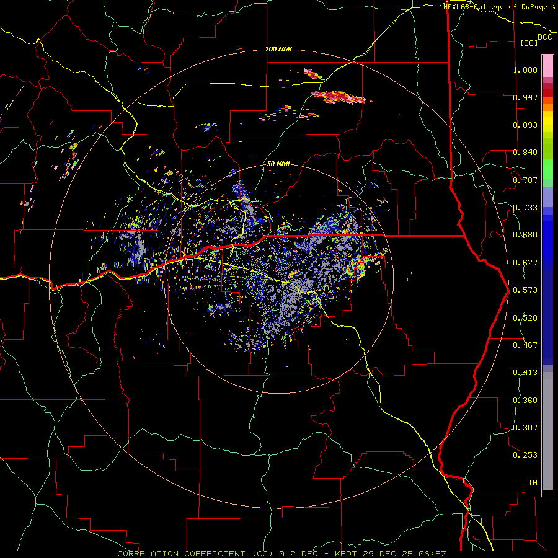
Task: Click the [CC] legend unit label
Action: click(x=529, y=43)
